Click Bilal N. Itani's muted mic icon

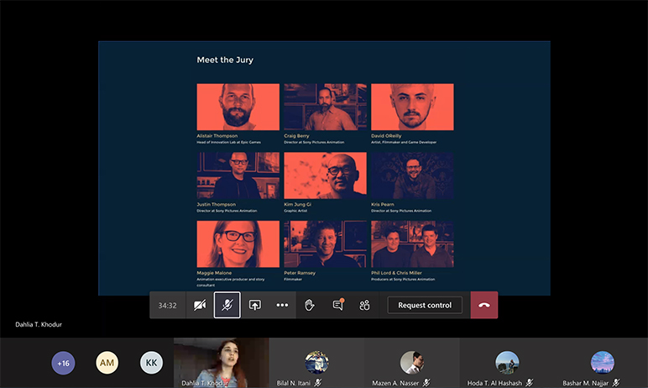(317, 383)
